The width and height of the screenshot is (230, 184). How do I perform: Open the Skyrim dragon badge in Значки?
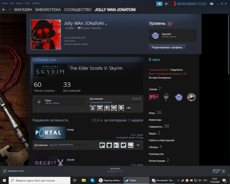pos(166,97)
